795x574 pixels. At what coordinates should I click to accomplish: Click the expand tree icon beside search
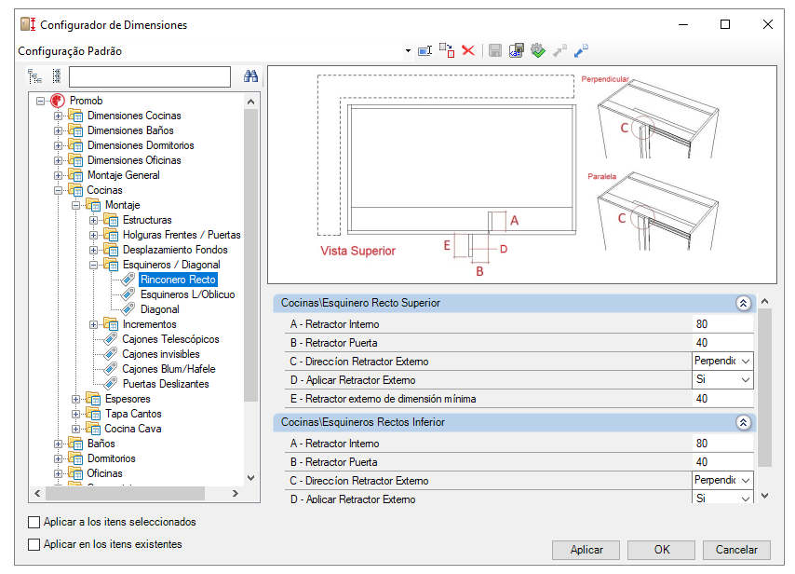(x=35, y=76)
